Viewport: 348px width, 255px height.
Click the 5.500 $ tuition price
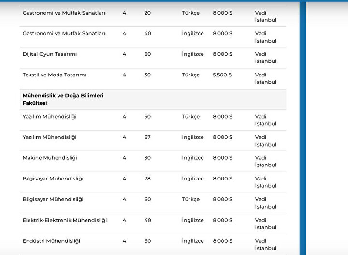click(222, 75)
